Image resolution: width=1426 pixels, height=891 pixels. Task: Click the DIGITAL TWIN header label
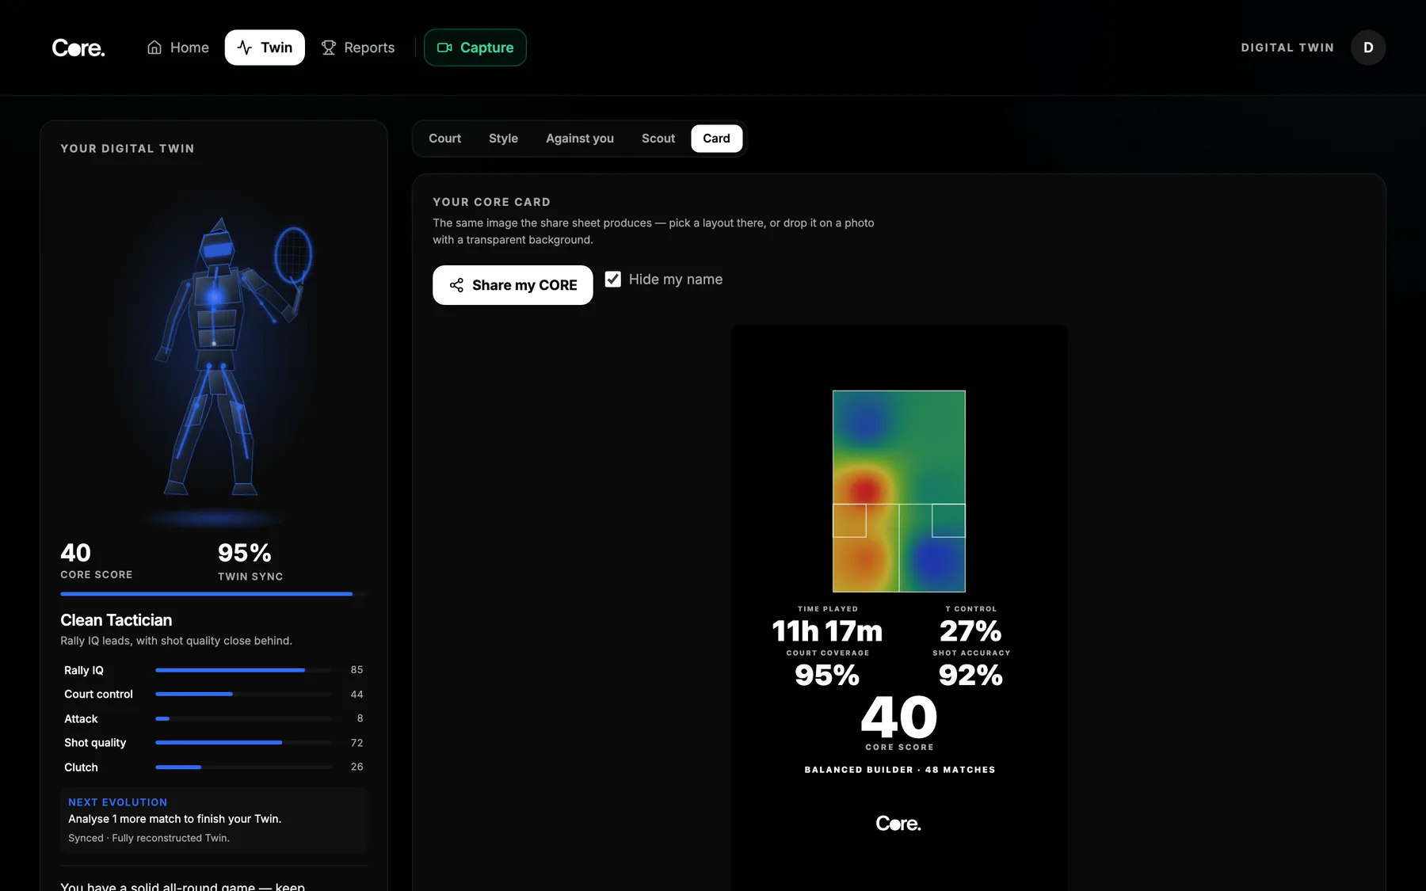click(x=1287, y=48)
